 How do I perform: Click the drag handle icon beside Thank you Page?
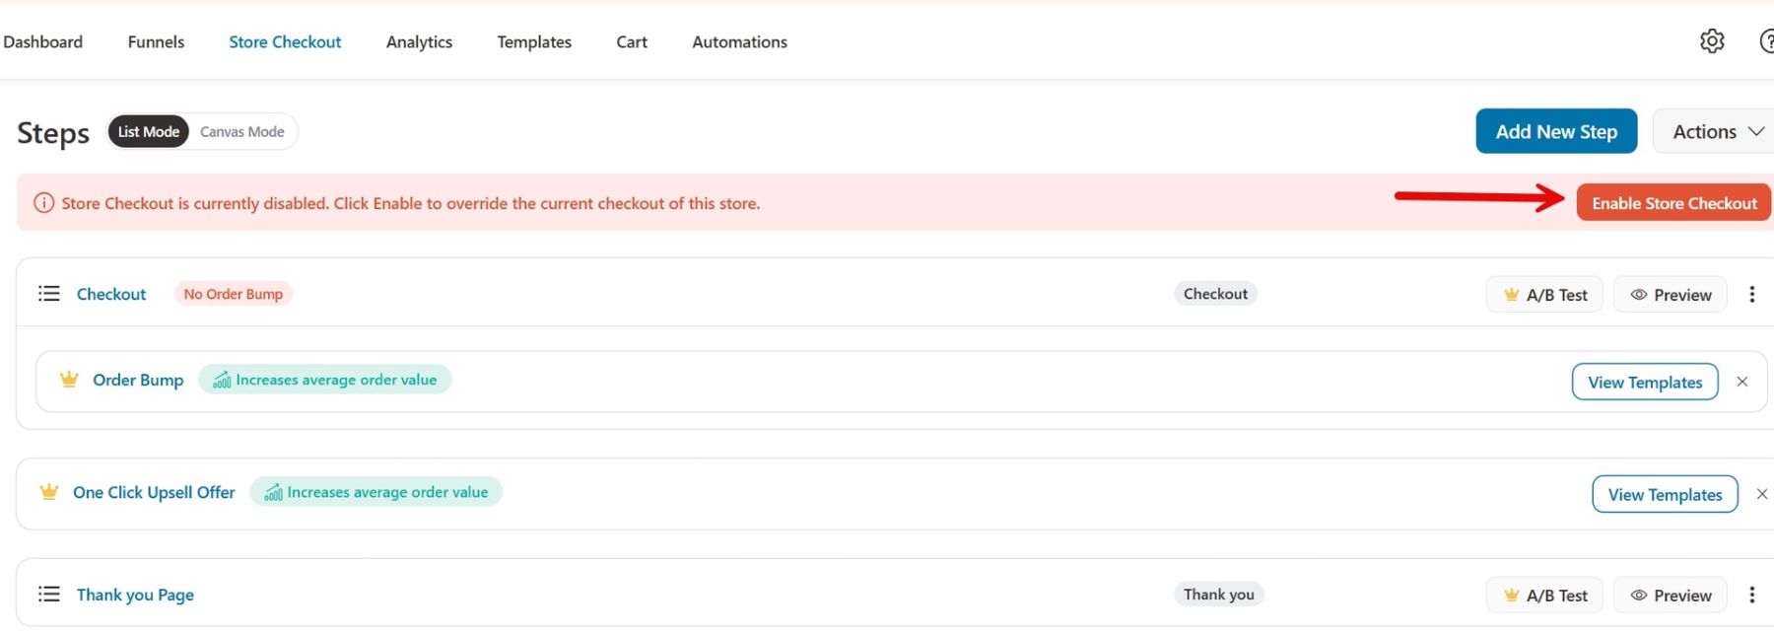[48, 595]
